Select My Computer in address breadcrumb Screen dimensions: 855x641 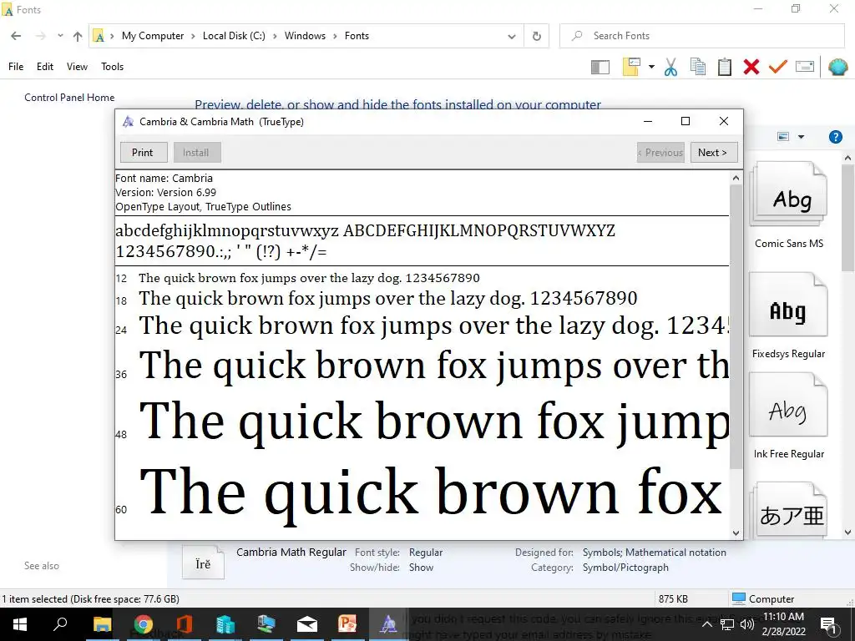pyautogui.click(x=153, y=36)
